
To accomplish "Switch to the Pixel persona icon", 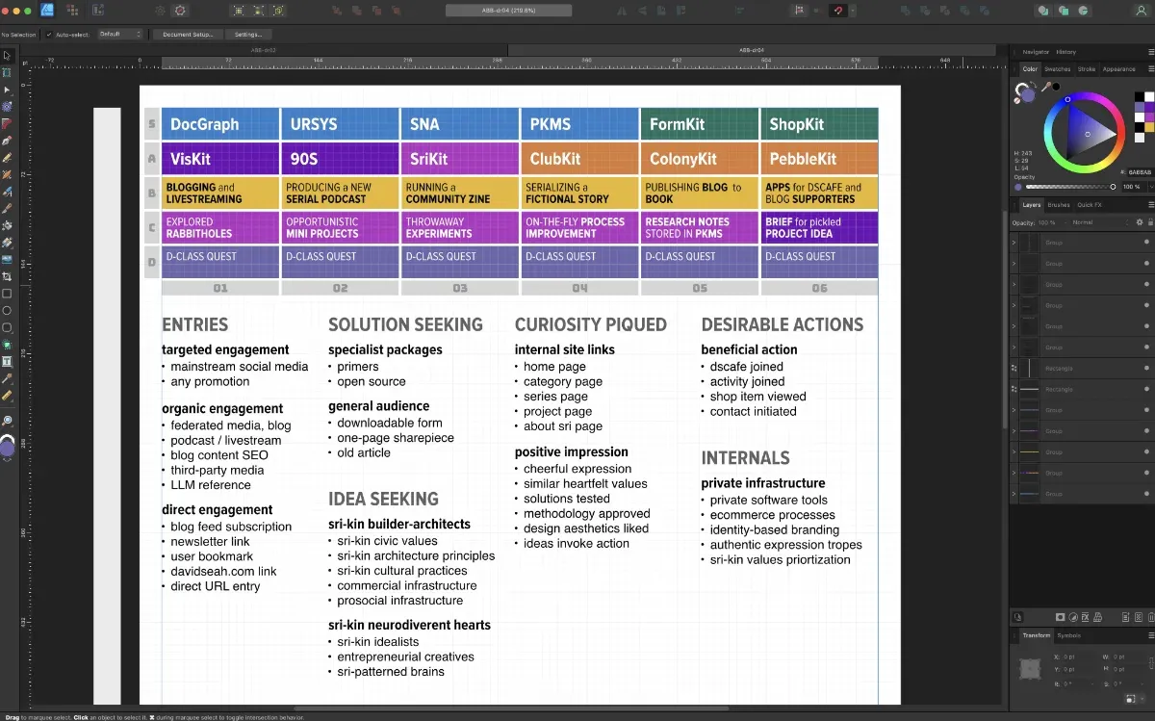I will pos(74,11).
